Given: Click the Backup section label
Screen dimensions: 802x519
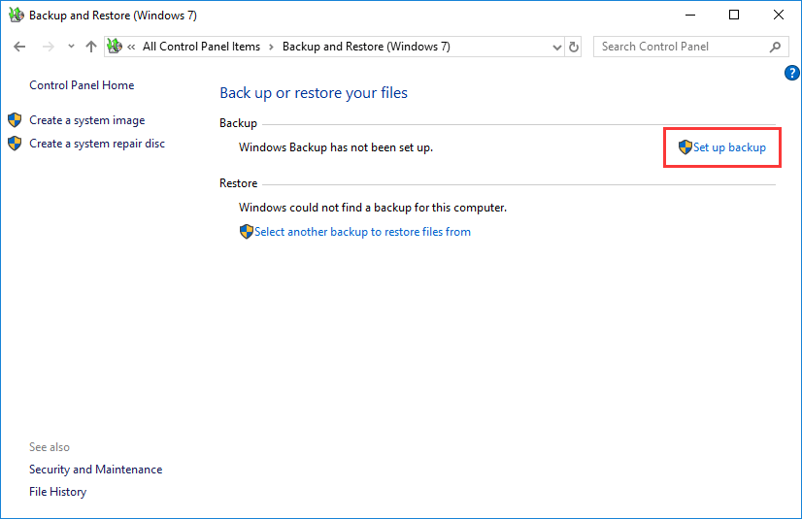Looking at the screenshot, I should (x=238, y=123).
